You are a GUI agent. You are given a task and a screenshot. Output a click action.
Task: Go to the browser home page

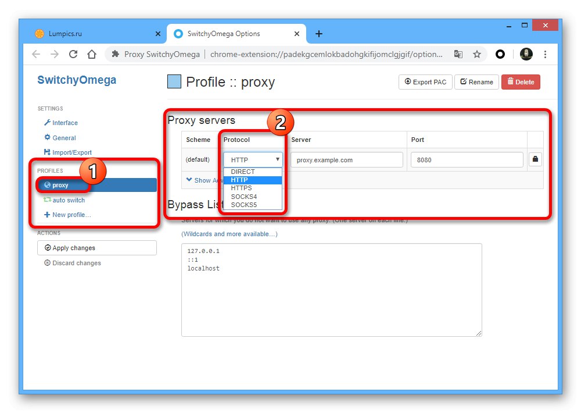tap(92, 54)
